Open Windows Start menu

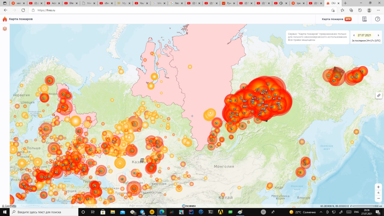point(5,212)
